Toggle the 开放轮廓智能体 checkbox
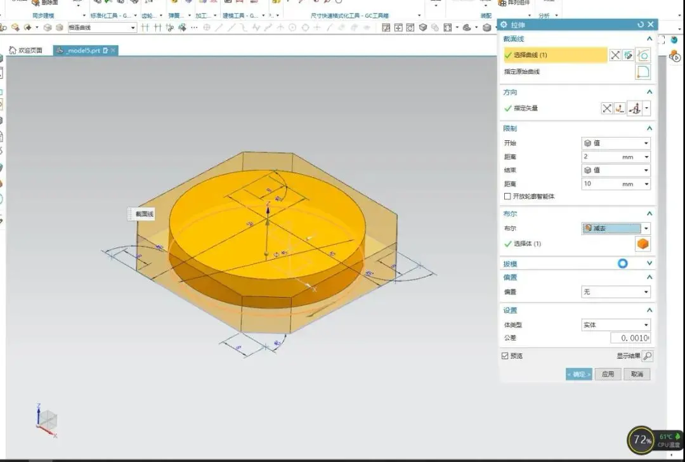Screen dimensions: 685x462 click(x=507, y=196)
